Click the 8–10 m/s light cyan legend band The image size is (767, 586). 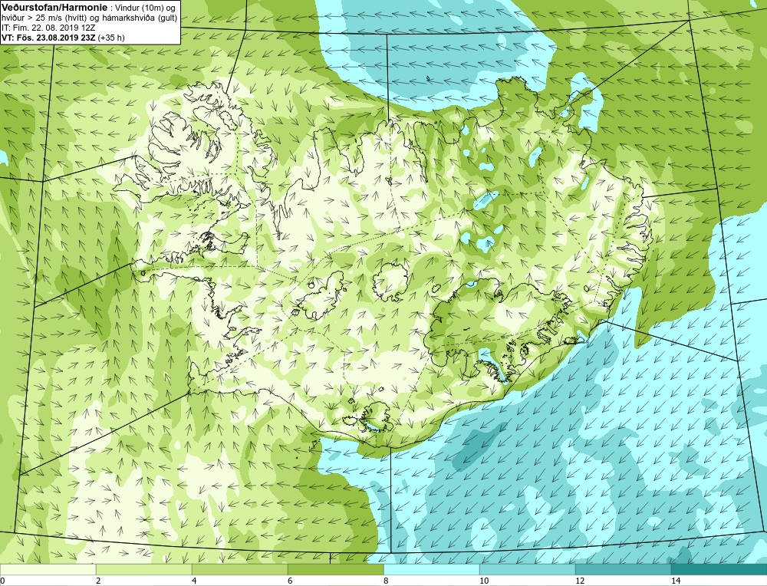click(x=431, y=569)
